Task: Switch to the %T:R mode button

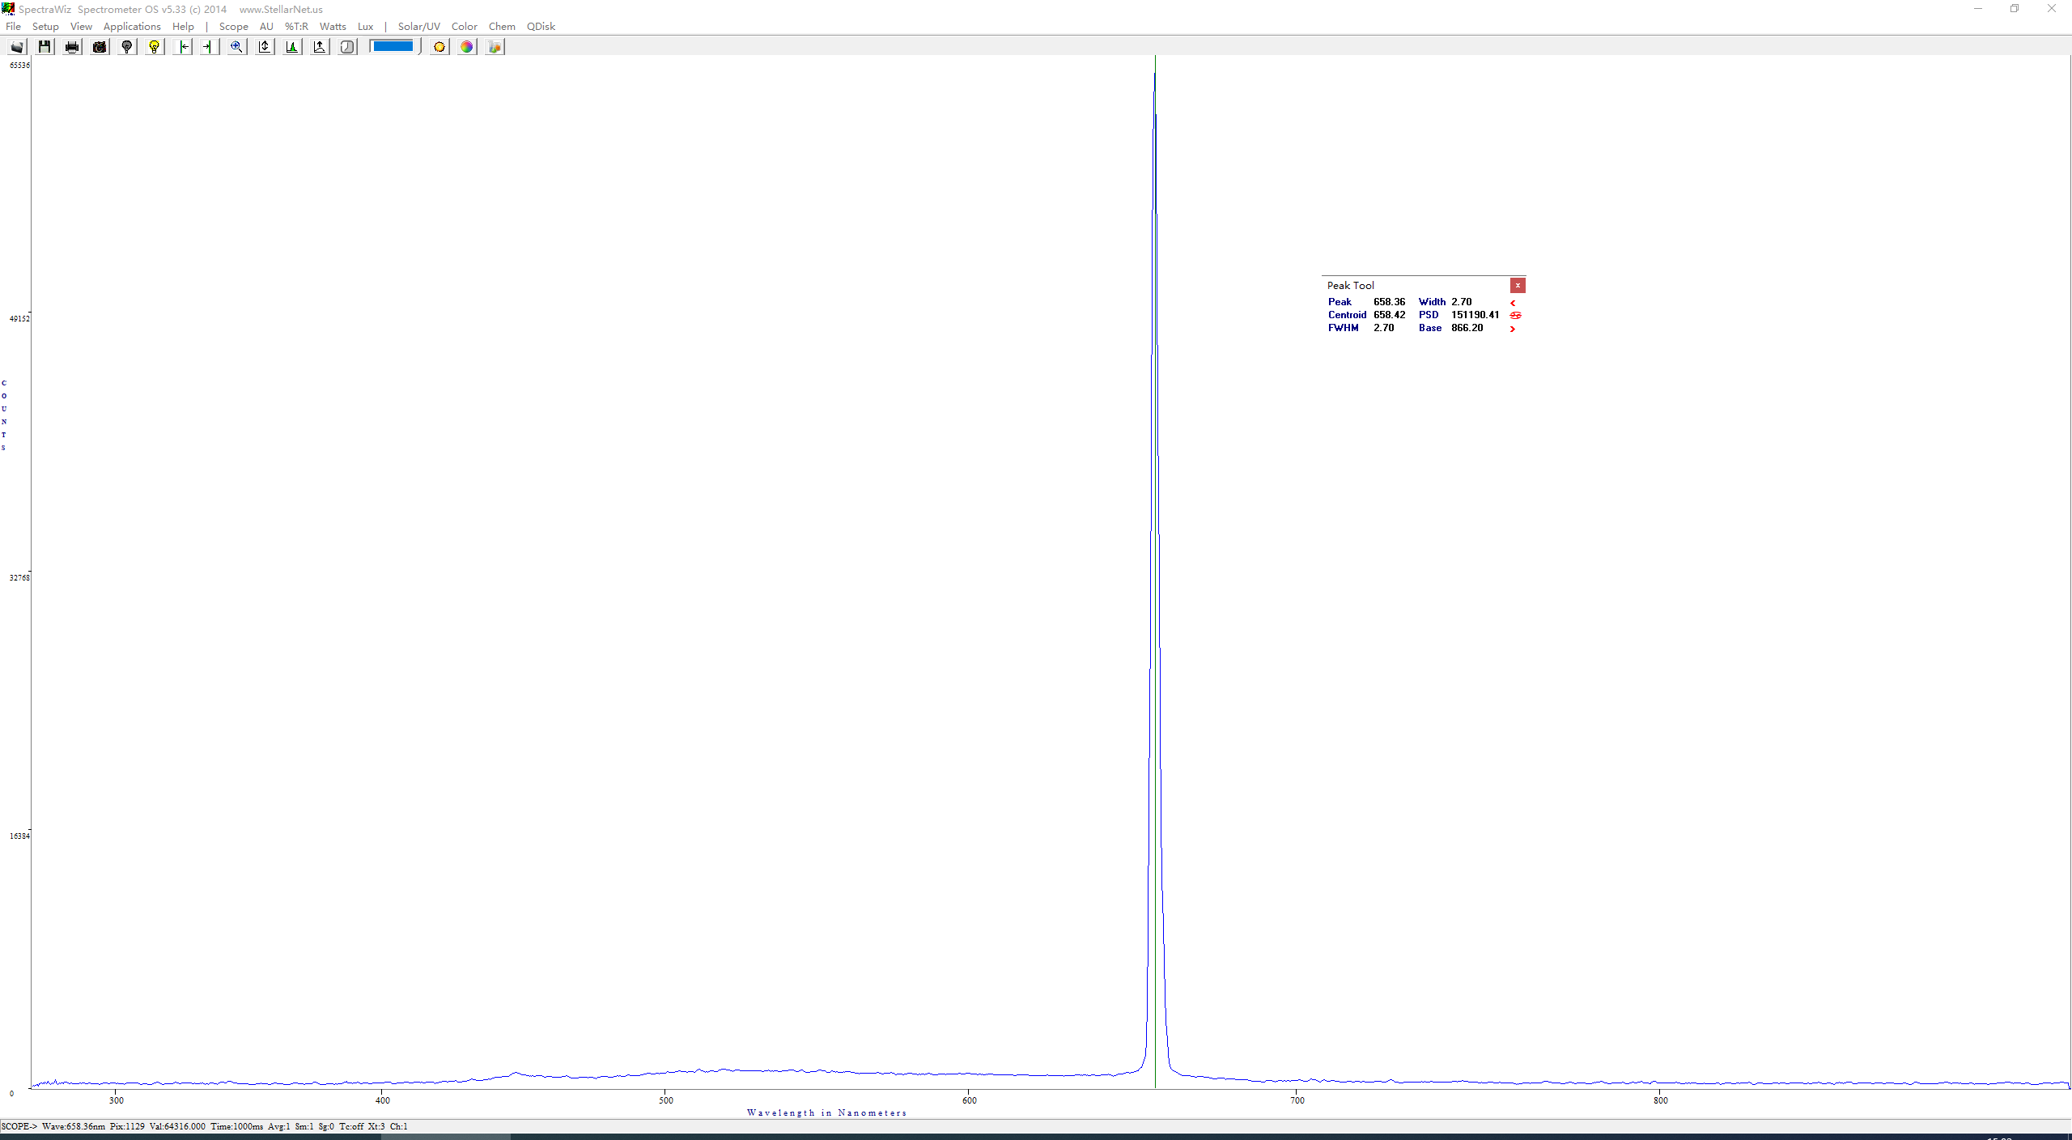Action: pyautogui.click(x=296, y=27)
